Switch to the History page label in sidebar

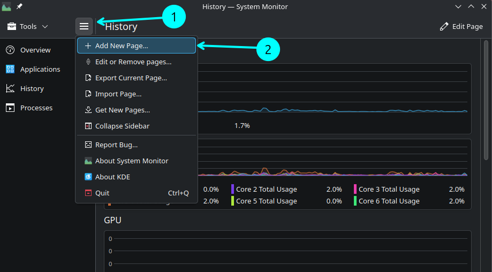(x=32, y=89)
